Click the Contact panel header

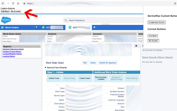click(x=69, y=34)
